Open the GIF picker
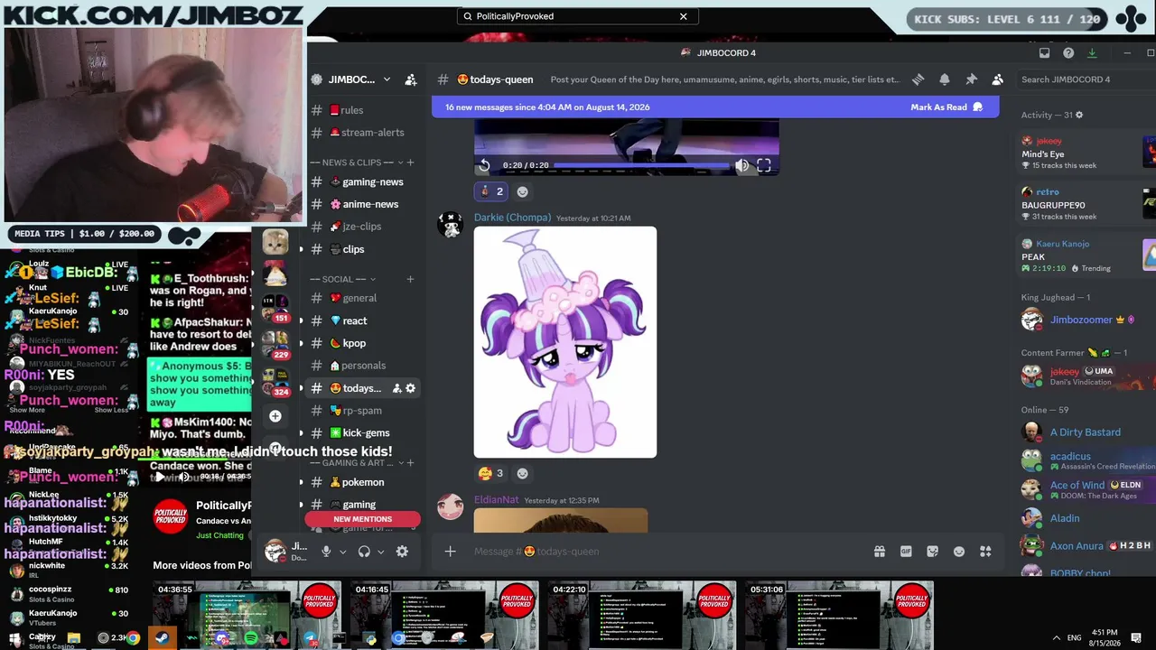 (x=906, y=552)
